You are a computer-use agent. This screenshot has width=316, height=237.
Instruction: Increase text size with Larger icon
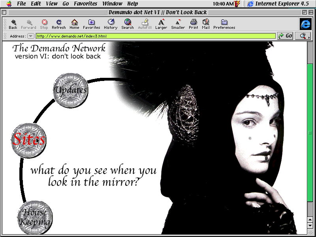(161, 24)
